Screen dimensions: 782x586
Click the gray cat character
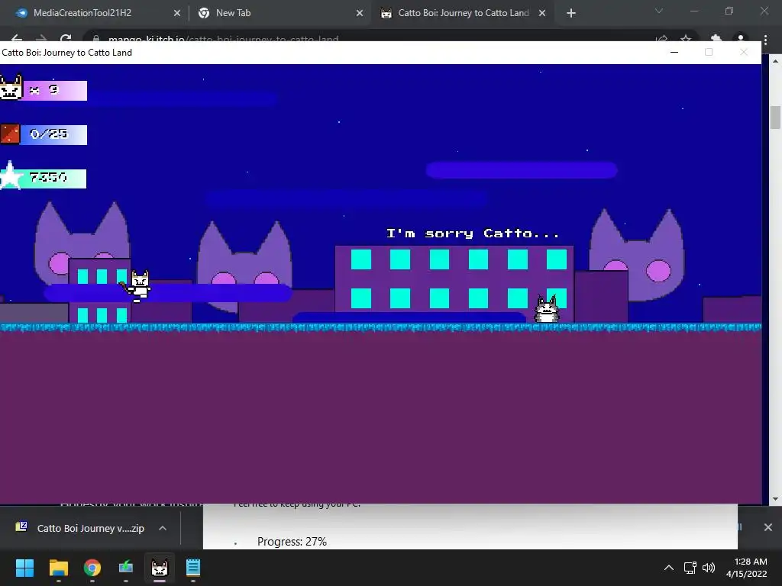[547, 309]
